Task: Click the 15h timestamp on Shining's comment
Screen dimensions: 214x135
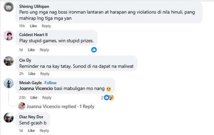Action: (x=22, y=26)
